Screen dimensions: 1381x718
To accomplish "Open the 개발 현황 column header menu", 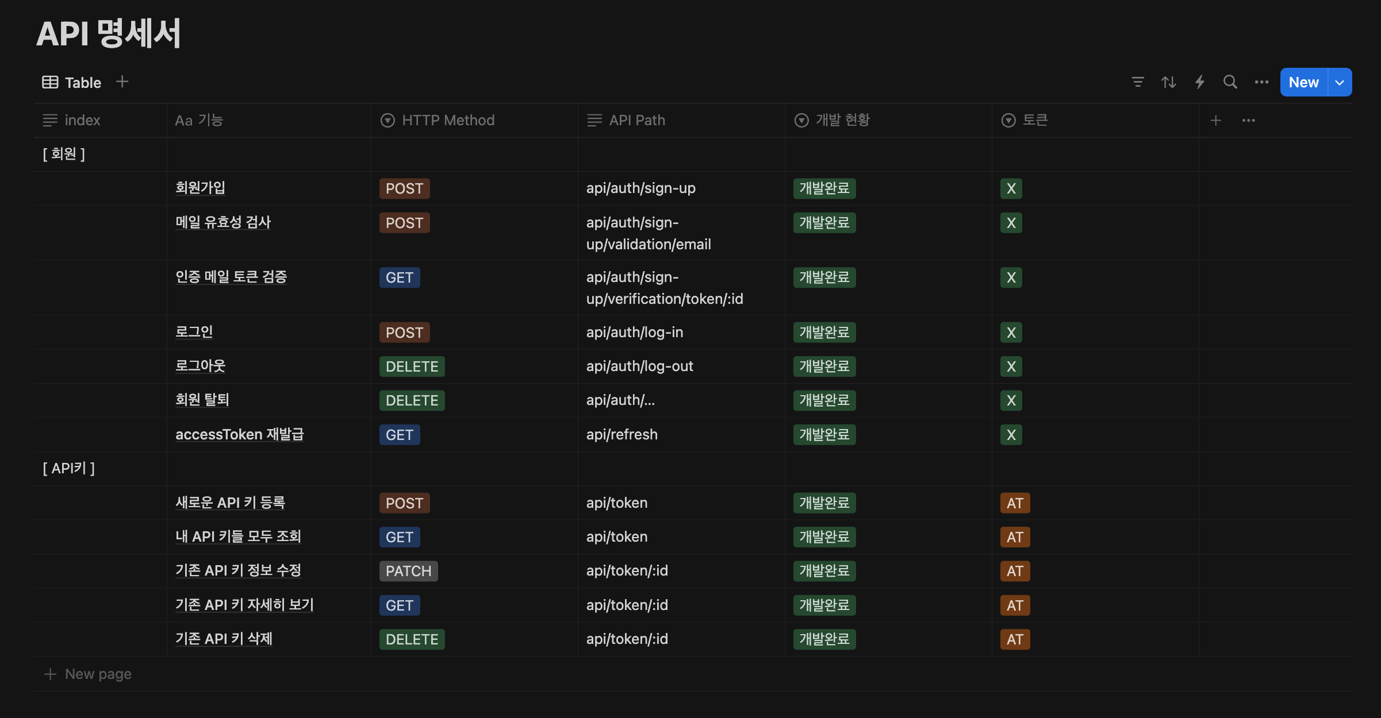I will click(842, 120).
